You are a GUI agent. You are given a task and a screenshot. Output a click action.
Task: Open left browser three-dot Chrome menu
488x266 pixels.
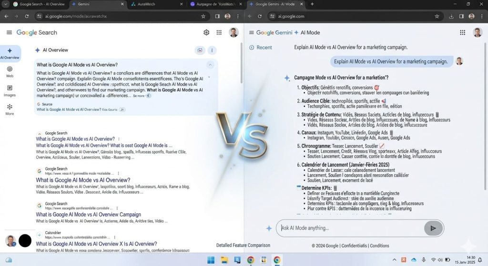(x=238, y=16)
